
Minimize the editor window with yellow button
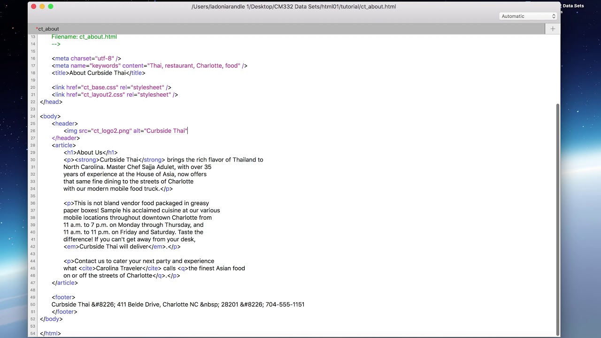[42, 7]
